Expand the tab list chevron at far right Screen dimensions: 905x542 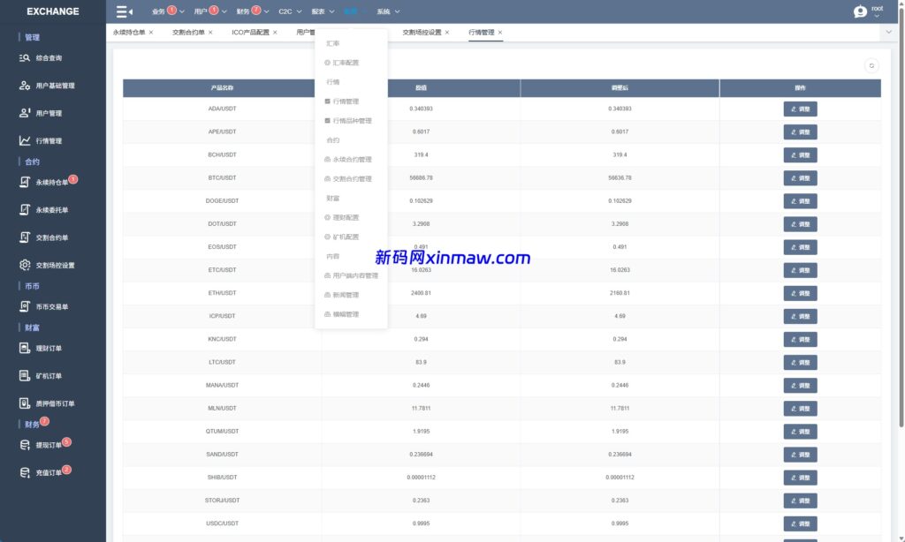tap(888, 32)
